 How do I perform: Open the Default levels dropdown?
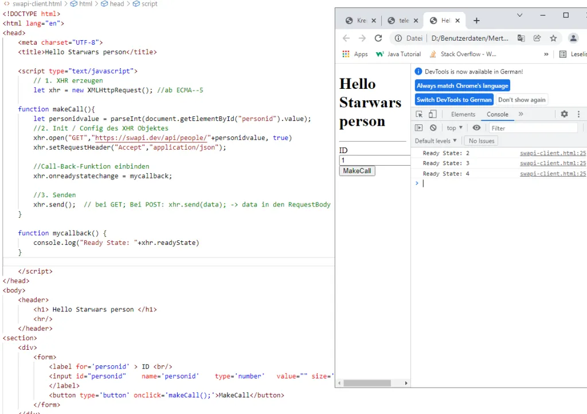click(x=436, y=140)
